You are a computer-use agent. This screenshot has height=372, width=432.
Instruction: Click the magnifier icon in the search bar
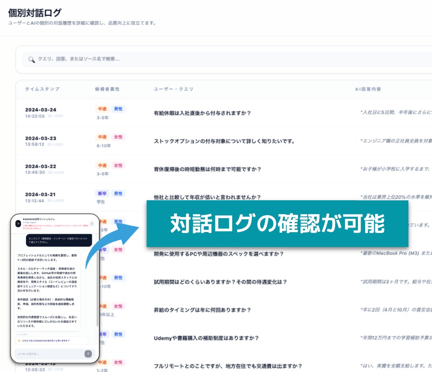[x=31, y=59]
